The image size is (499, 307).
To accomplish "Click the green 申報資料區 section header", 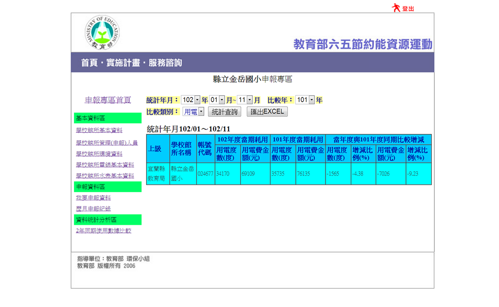I will (x=108, y=186).
